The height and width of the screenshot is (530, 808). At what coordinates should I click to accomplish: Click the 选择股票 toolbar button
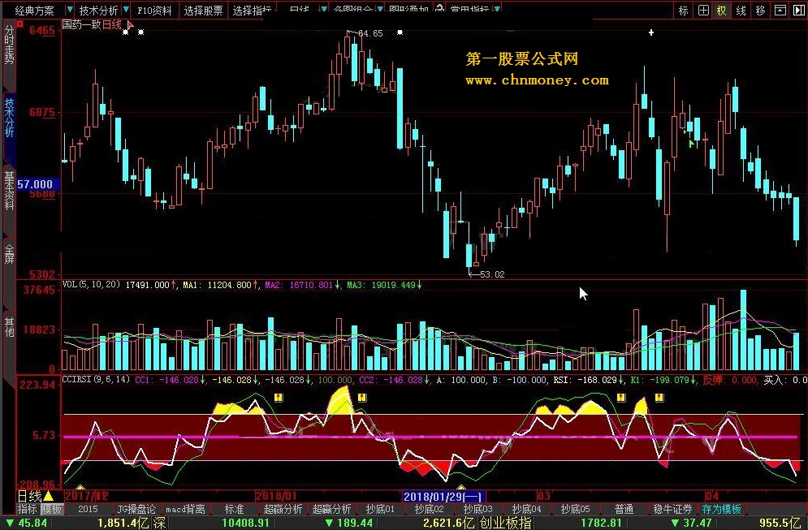point(204,11)
